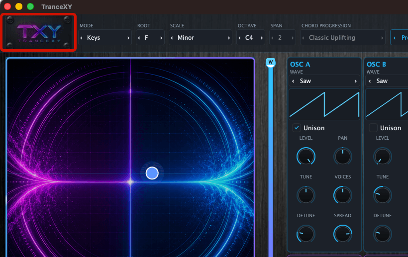The height and width of the screenshot is (257, 408).
Task: Click the W slider handle
Action: 271,63
